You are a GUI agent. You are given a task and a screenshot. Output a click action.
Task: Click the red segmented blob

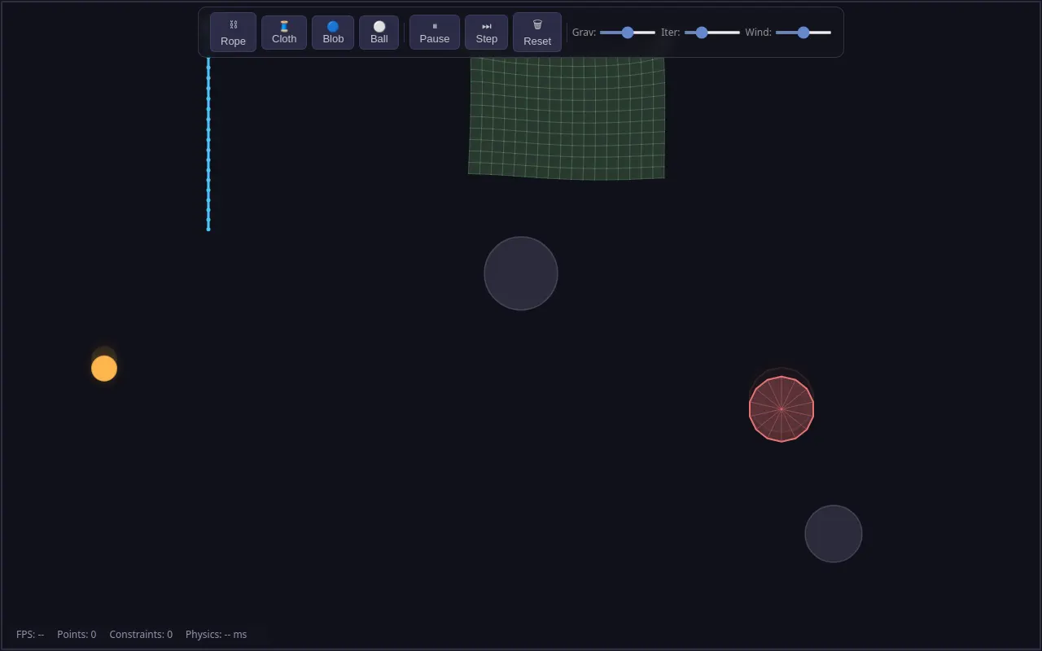781,409
